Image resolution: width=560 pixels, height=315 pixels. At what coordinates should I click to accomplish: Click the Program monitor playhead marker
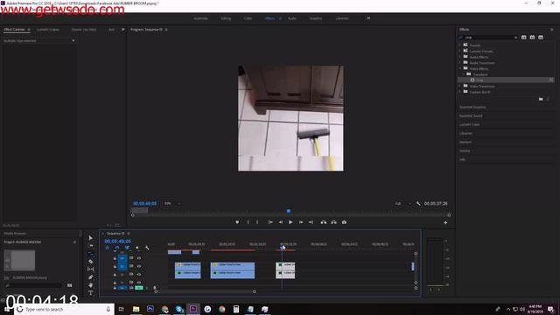[289, 211]
